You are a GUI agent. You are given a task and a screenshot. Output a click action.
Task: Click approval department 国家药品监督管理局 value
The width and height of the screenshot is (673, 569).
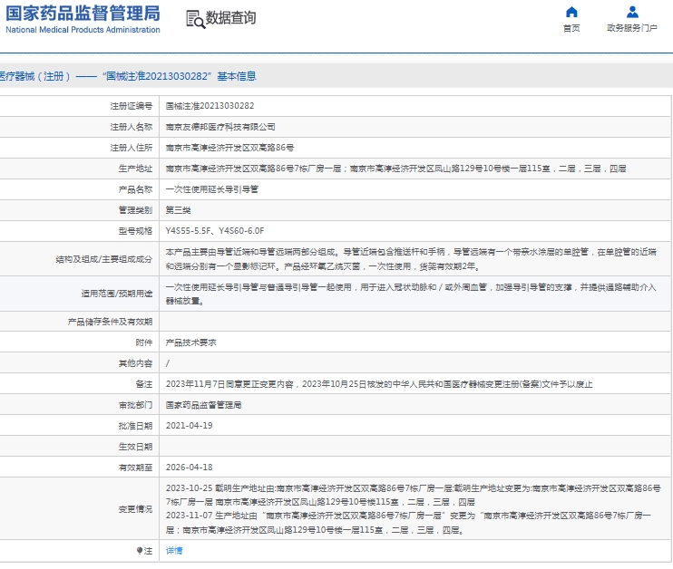[203, 405]
